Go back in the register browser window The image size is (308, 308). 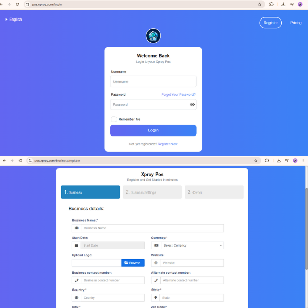[4, 161]
